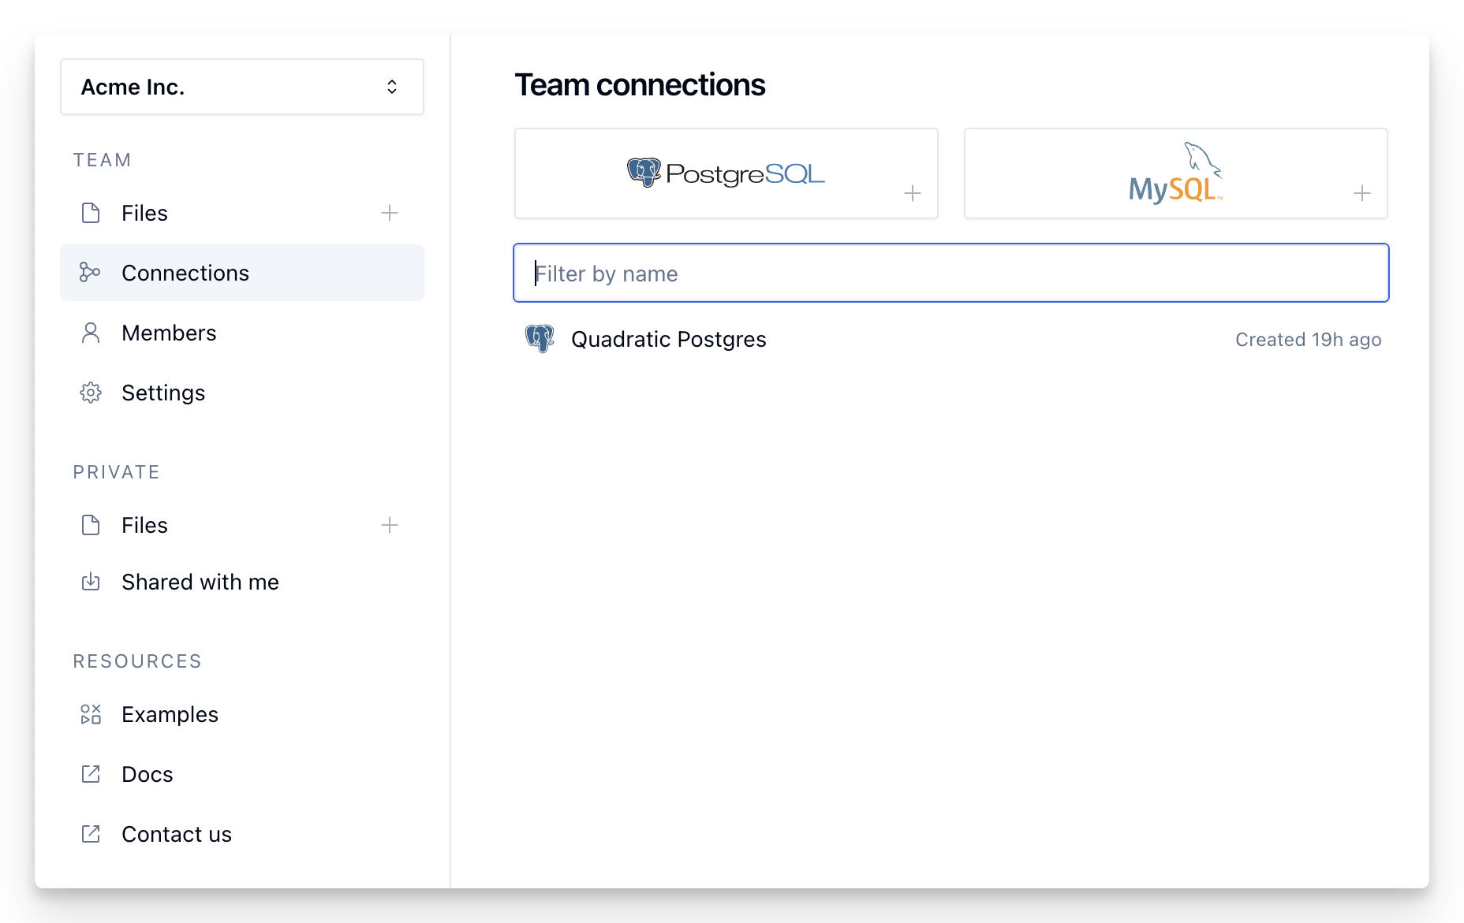The height and width of the screenshot is (923, 1464).
Task: Go to Team Files
Action: click(x=145, y=213)
